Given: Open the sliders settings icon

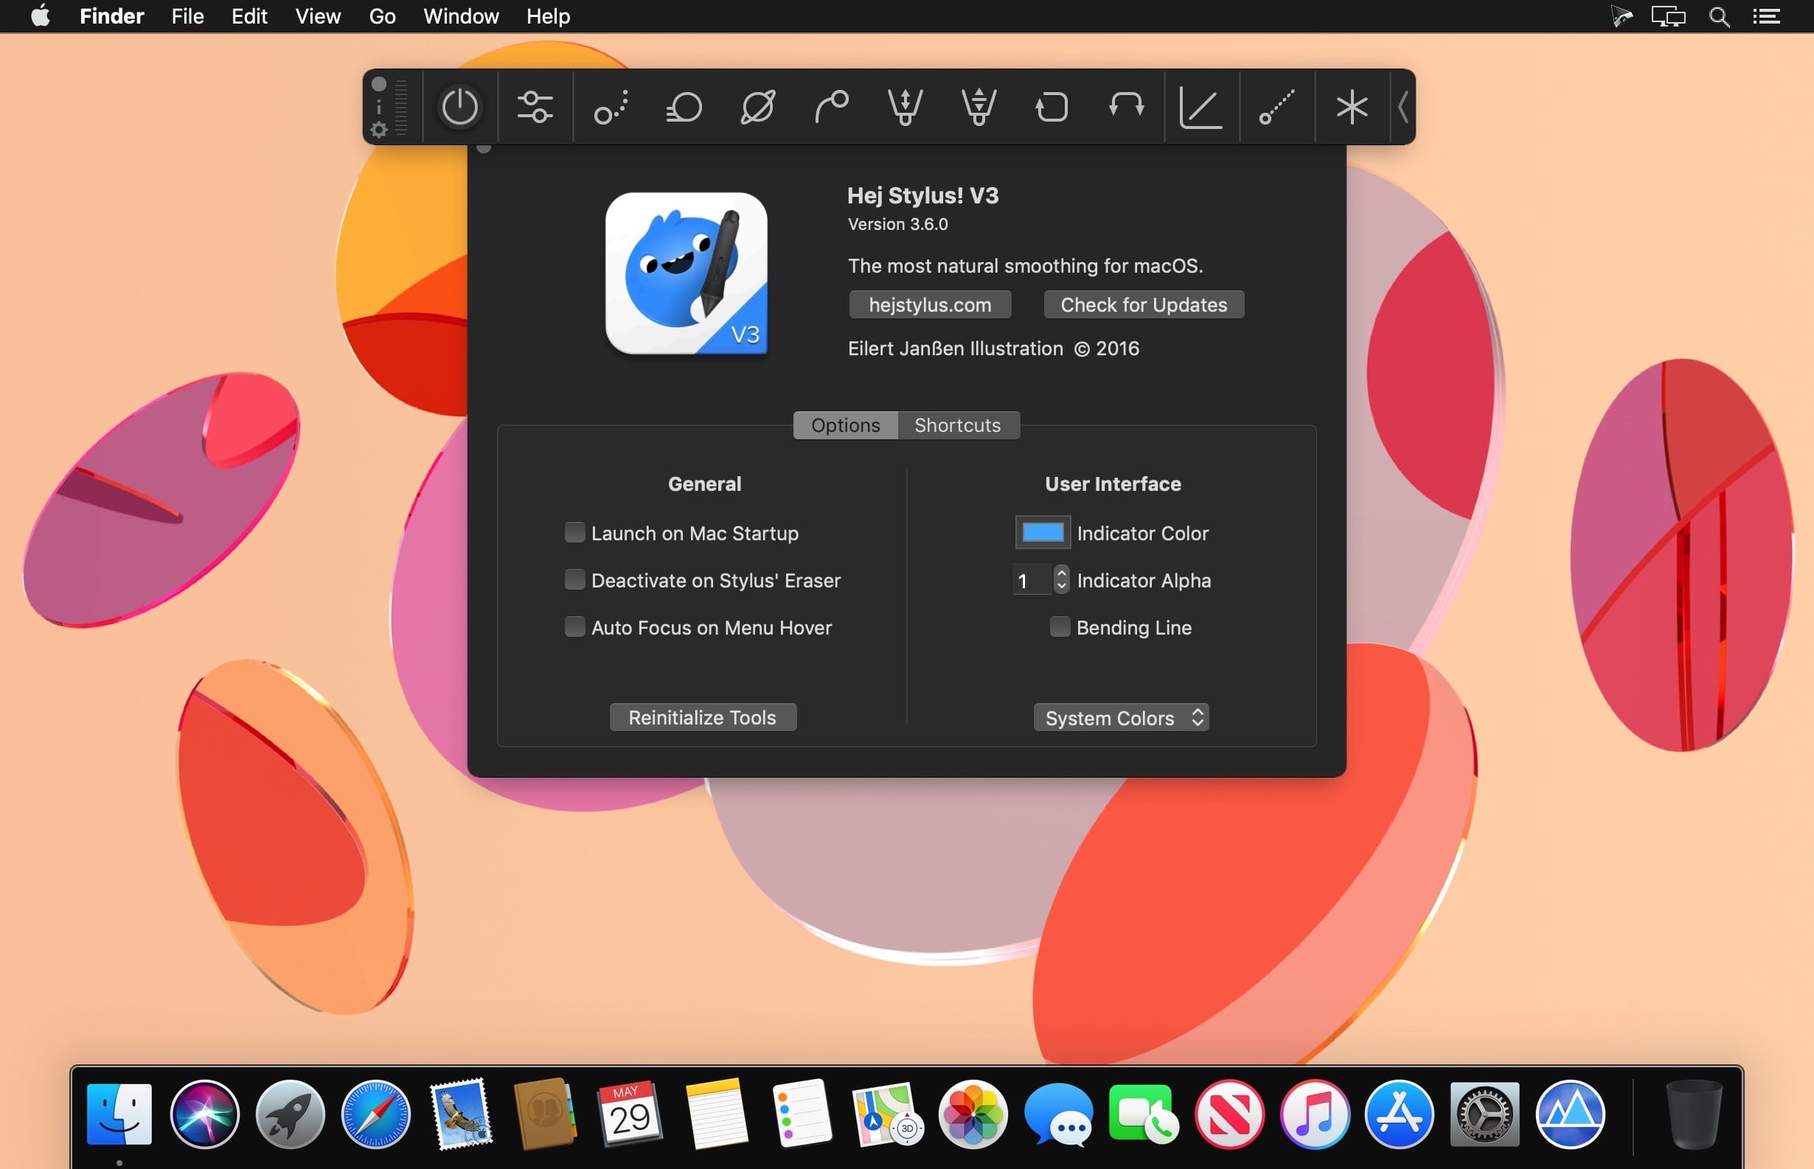Looking at the screenshot, I should [535, 106].
